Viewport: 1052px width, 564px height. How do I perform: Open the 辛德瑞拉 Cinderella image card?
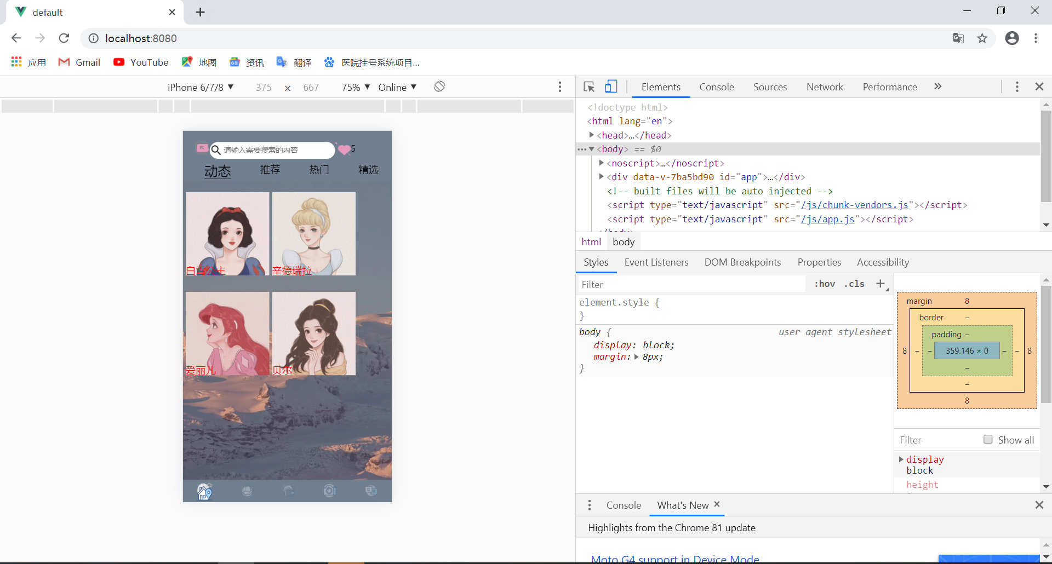pyautogui.click(x=313, y=234)
